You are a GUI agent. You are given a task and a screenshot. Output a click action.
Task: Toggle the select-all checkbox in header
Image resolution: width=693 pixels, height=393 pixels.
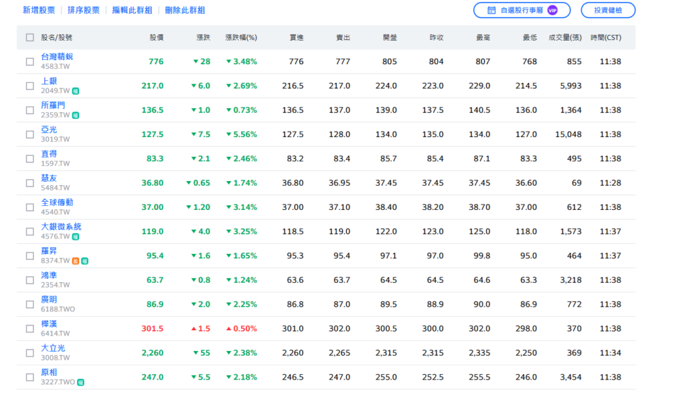(30, 38)
